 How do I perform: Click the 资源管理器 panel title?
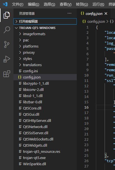click(27, 14)
